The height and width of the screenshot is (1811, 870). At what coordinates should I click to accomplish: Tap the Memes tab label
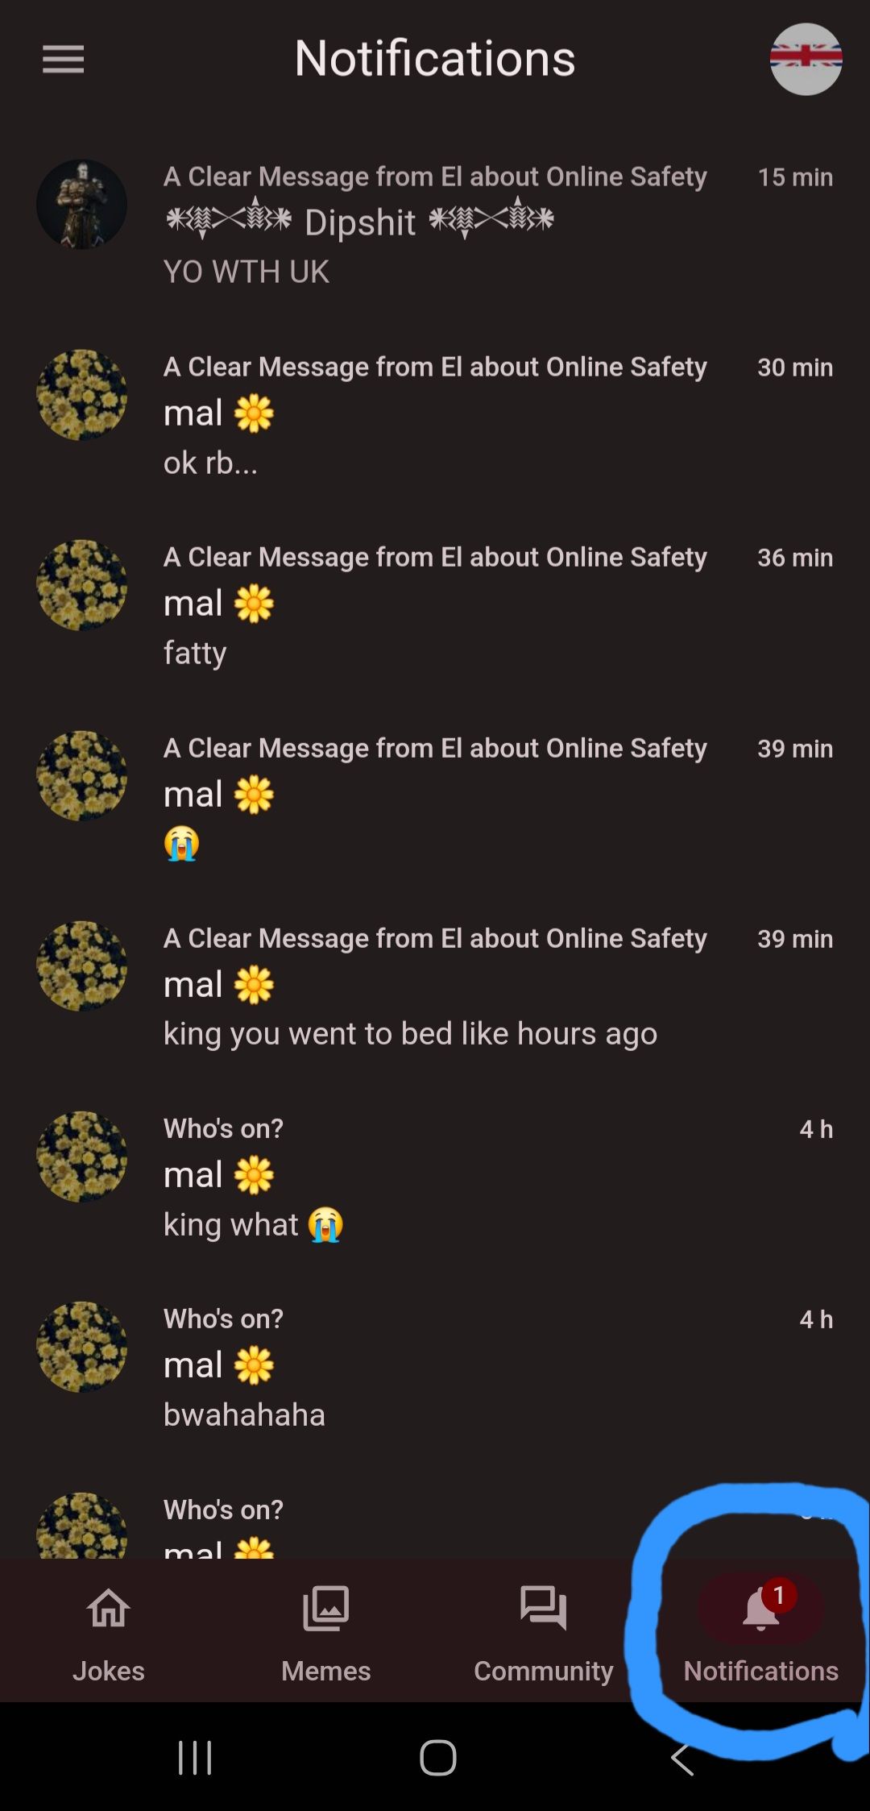pyautogui.click(x=325, y=1671)
